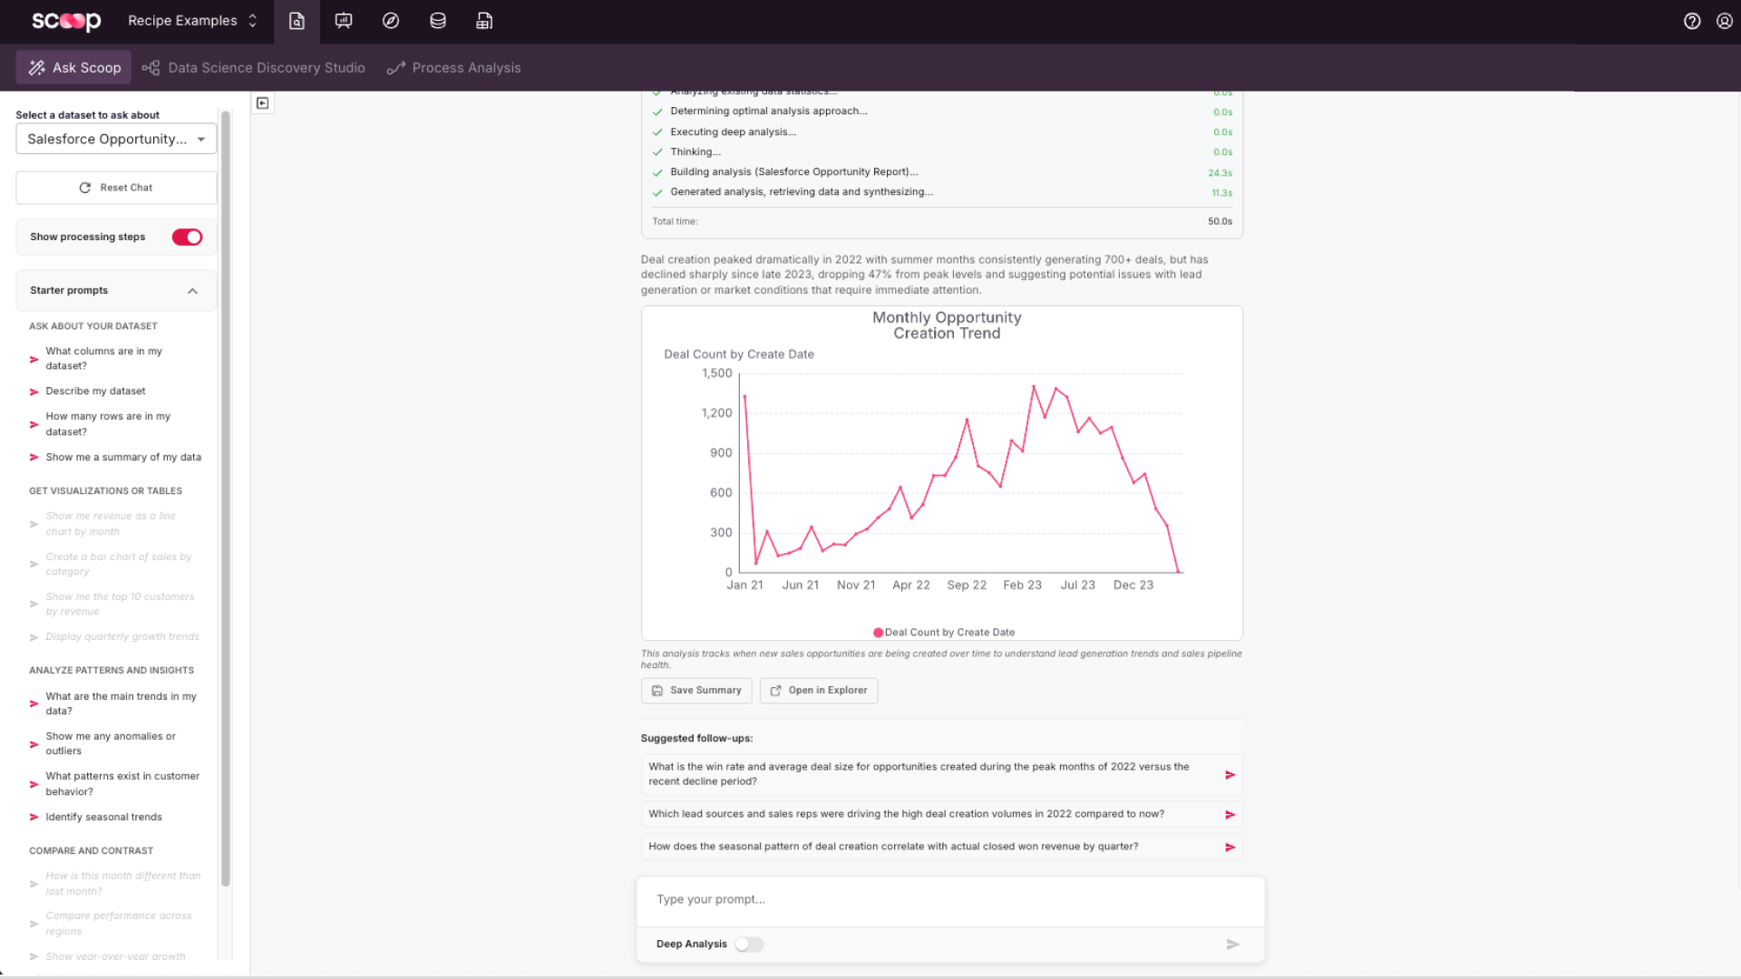Click Open in Explorer
The width and height of the screenshot is (1741, 979).
[x=818, y=690]
